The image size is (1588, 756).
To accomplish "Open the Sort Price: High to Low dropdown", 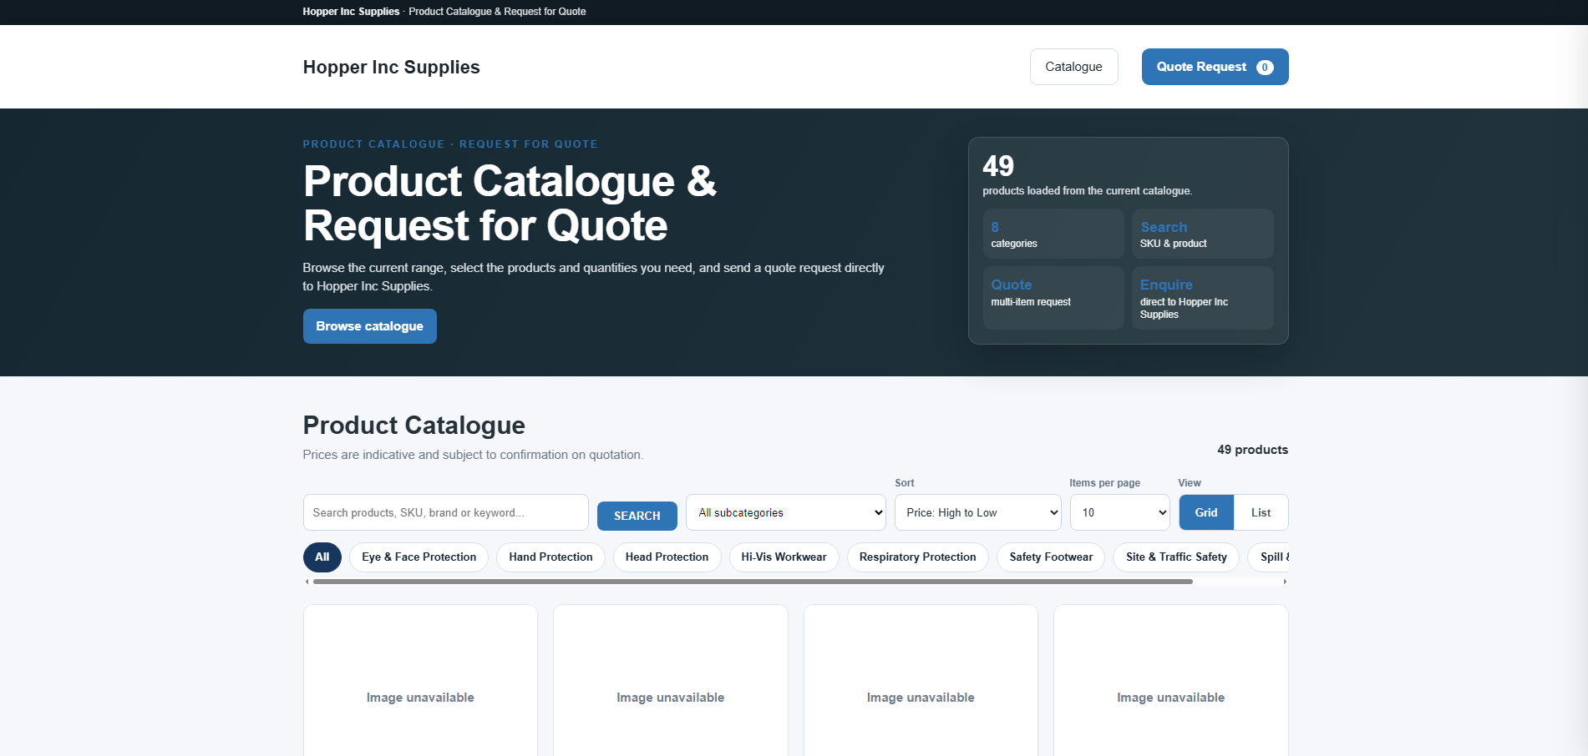I will pyautogui.click(x=977, y=512).
